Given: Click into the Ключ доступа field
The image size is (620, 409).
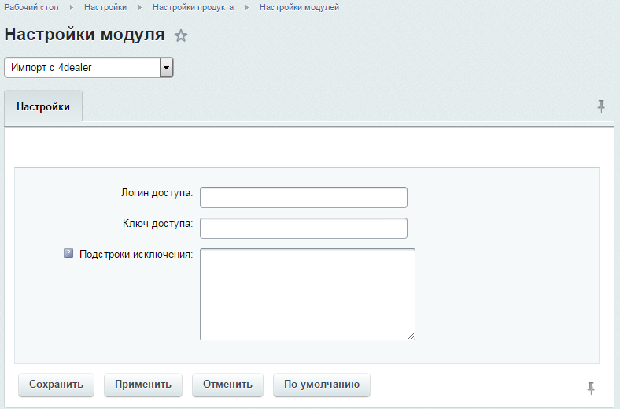Looking at the screenshot, I should coord(304,228).
